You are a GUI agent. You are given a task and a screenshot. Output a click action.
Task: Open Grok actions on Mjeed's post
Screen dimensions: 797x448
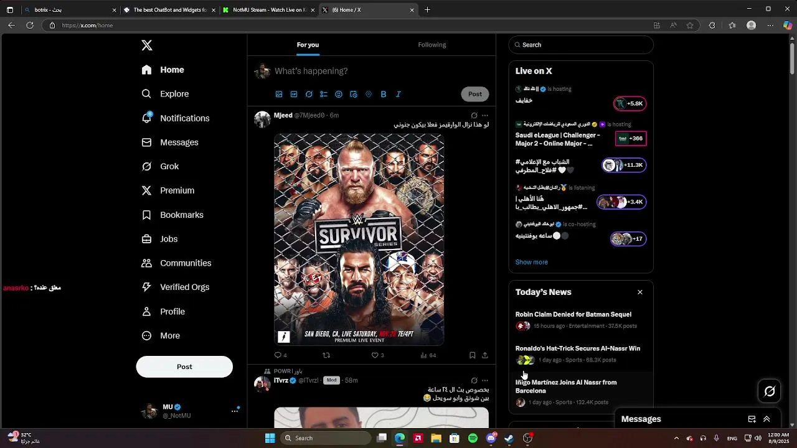point(474,116)
